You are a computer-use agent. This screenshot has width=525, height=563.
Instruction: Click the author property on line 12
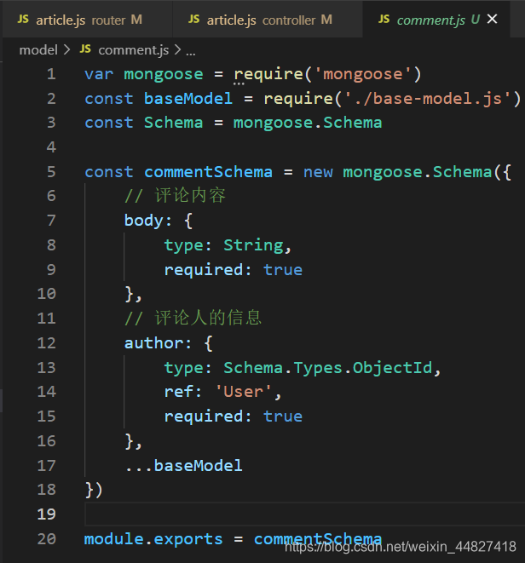point(153,343)
